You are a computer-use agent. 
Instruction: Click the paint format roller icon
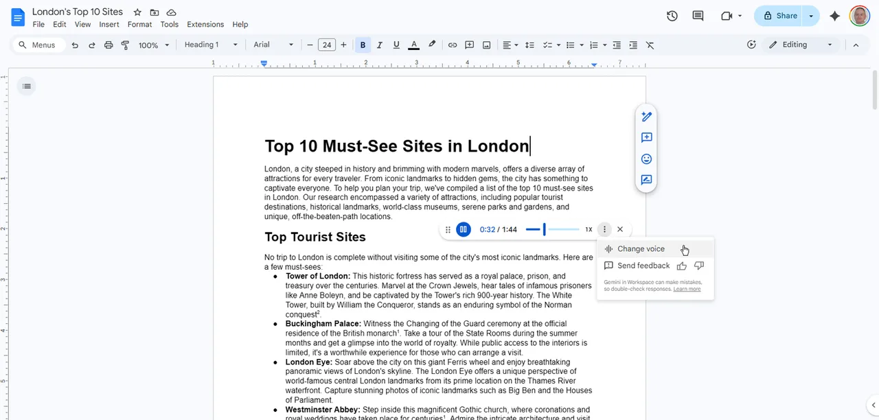pyautogui.click(x=125, y=45)
